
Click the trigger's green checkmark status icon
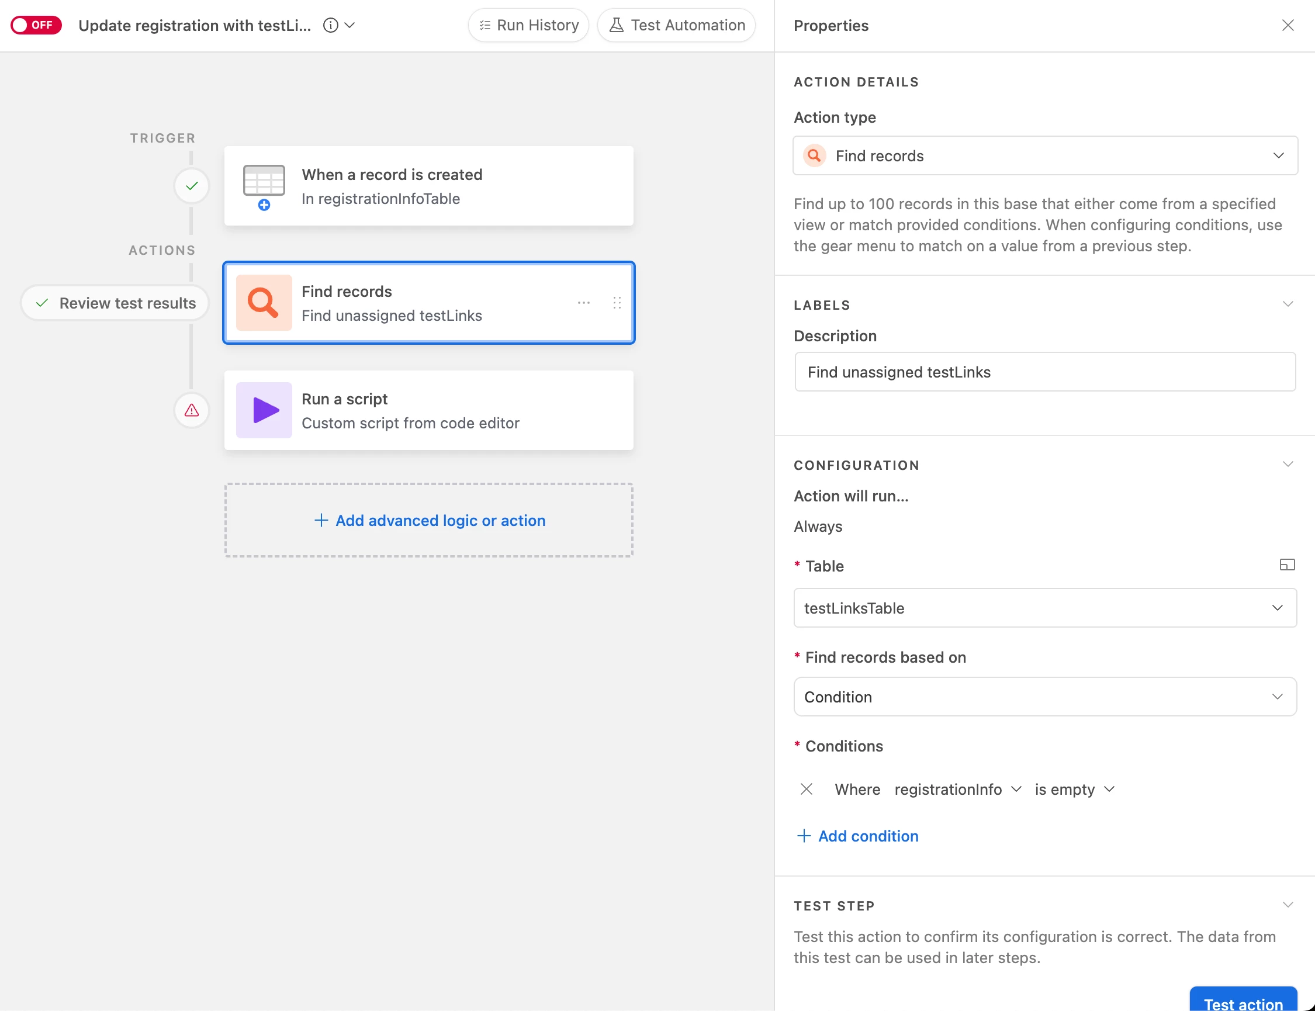pos(191,186)
